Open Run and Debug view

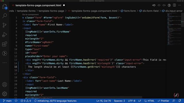5,35
